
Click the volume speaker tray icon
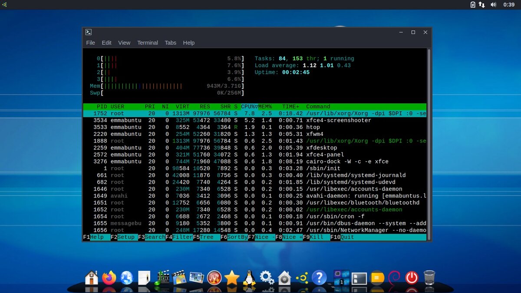click(494, 4)
